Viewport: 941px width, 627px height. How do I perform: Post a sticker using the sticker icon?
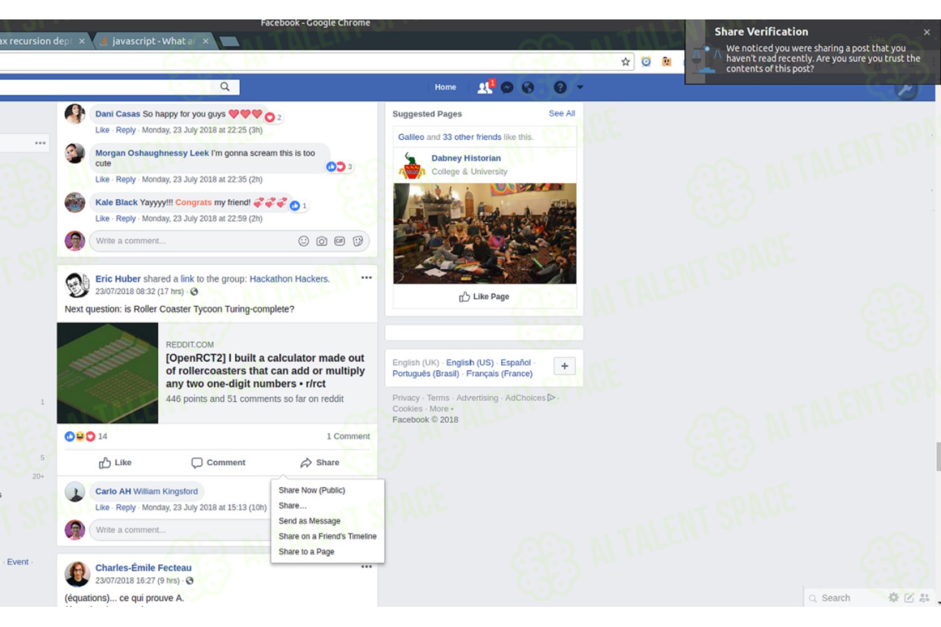[358, 241]
